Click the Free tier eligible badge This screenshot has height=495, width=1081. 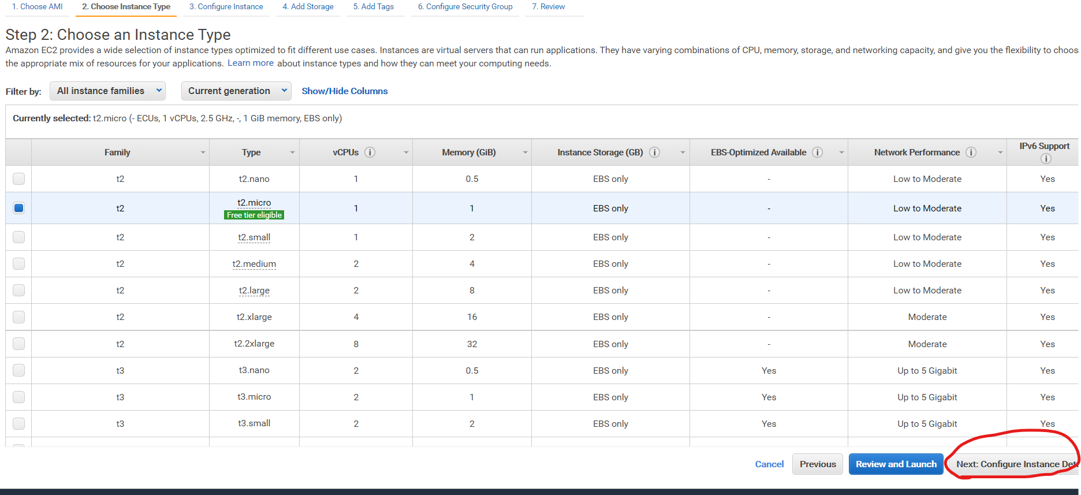[x=254, y=215]
